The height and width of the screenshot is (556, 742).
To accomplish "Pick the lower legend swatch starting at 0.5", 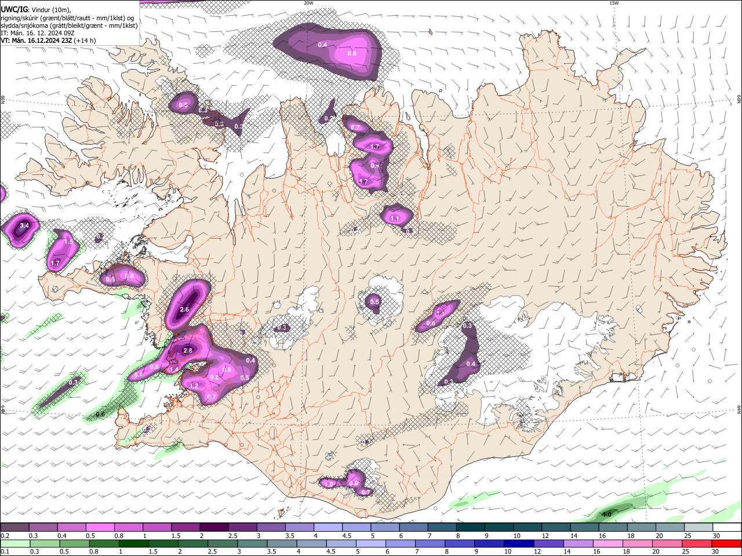I will pos(74,543).
